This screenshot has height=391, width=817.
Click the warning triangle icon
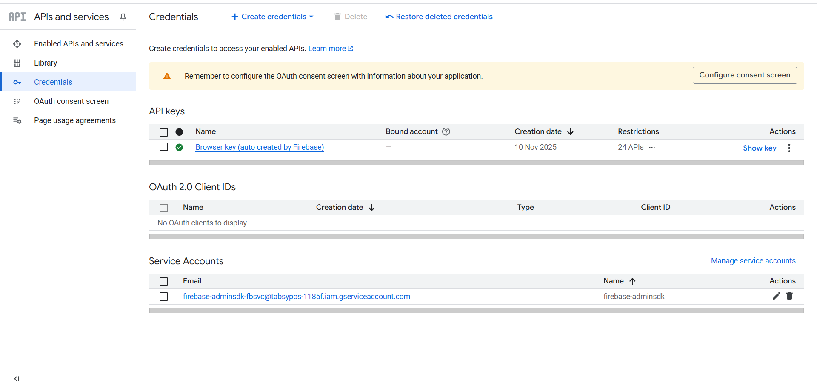point(167,76)
